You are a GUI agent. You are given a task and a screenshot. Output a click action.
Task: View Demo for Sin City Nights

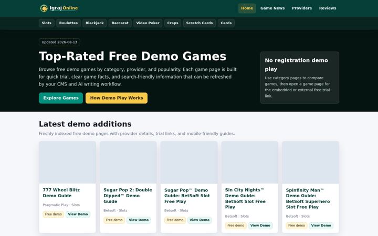260,226
